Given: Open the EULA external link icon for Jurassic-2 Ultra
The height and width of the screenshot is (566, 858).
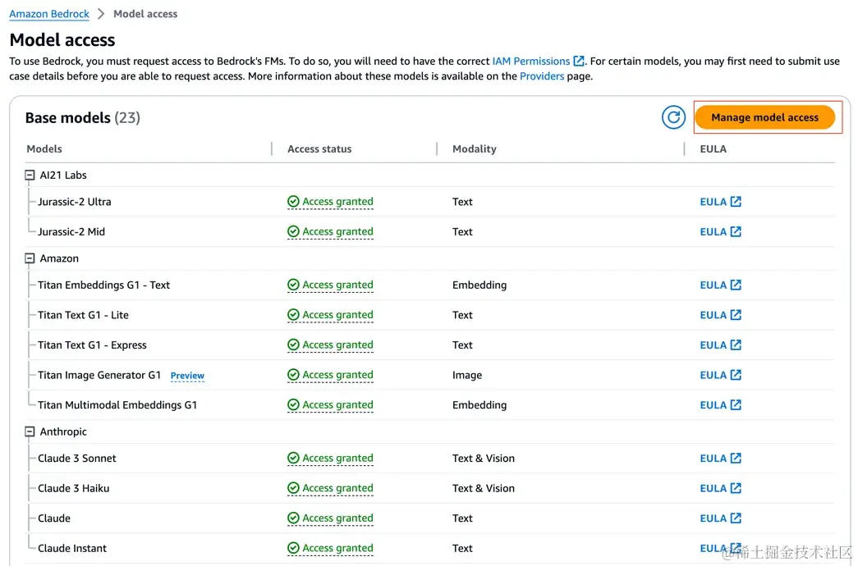Looking at the screenshot, I should click(x=736, y=202).
